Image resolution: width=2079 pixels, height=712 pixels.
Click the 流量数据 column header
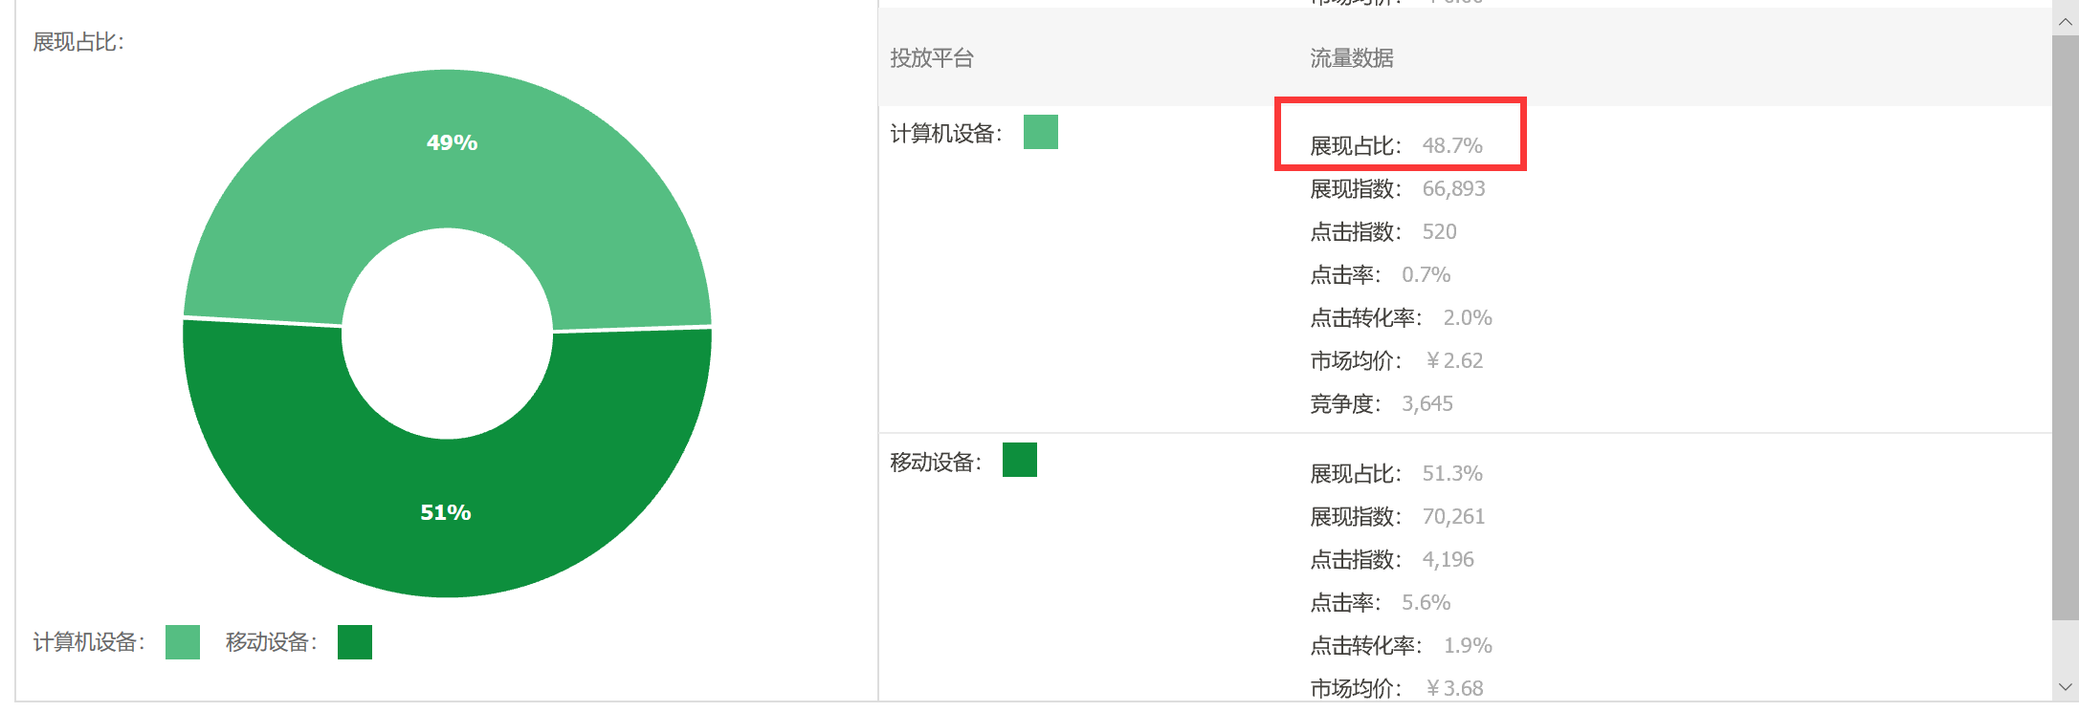1352,58
